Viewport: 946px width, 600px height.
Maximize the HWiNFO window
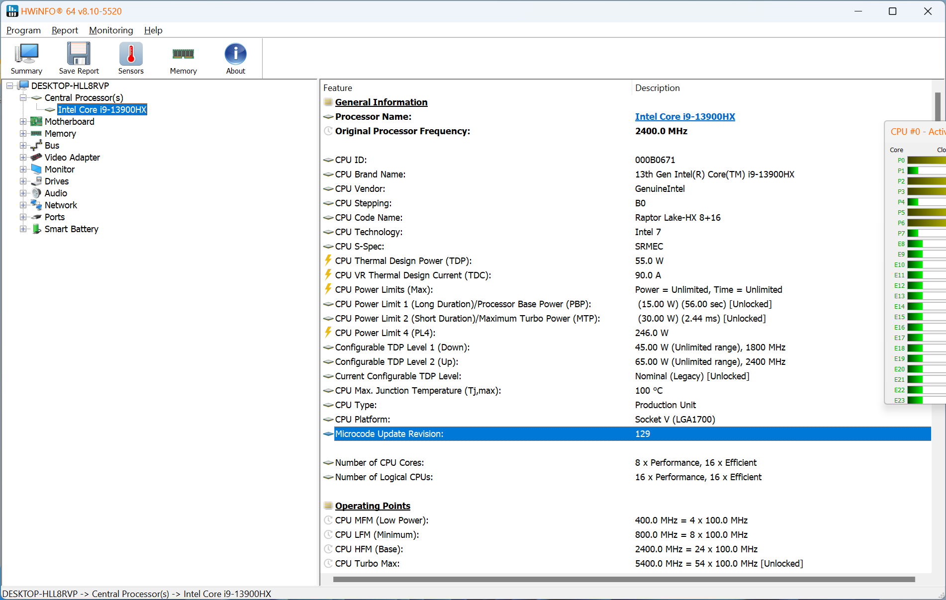pyautogui.click(x=893, y=11)
